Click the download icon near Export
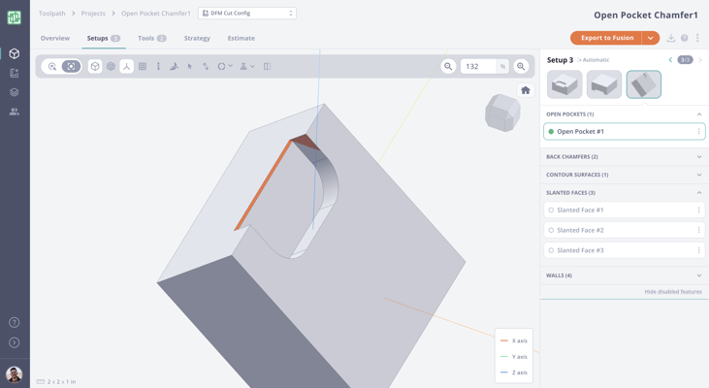The width and height of the screenshot is (709, 388). (x=670, y=38)
